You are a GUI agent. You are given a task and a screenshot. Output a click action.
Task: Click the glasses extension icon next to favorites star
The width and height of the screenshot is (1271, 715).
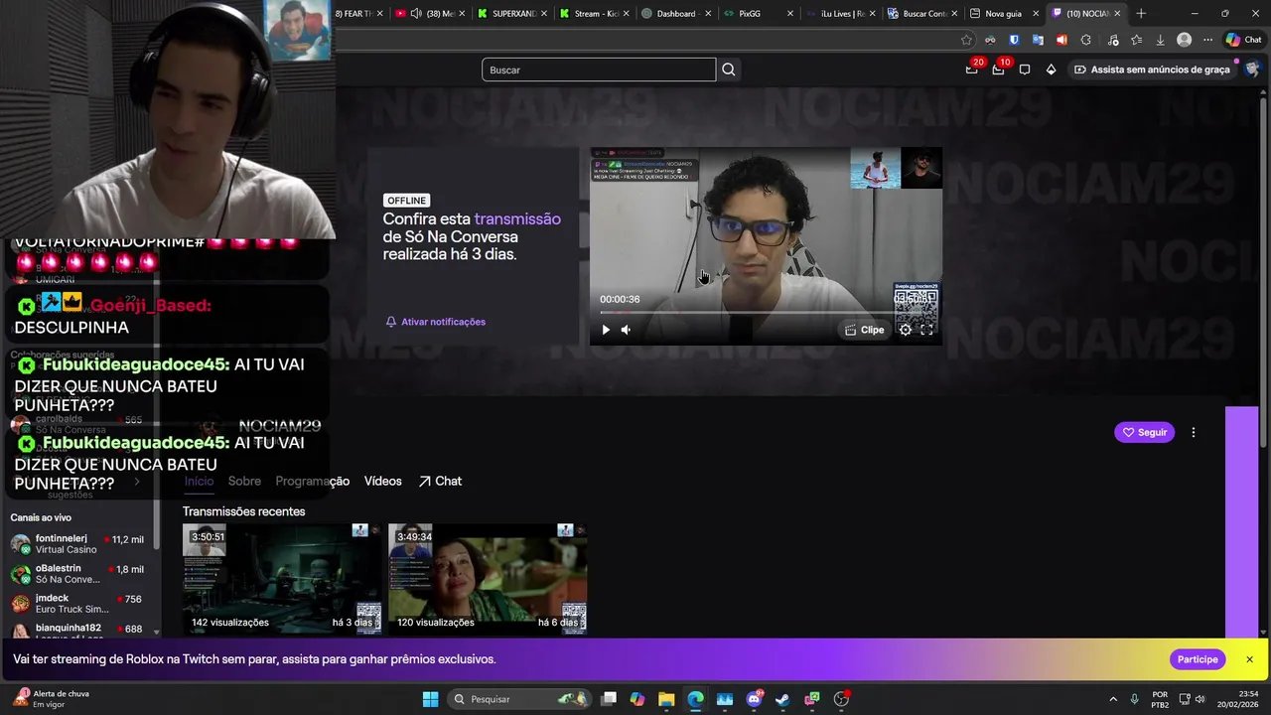[x=990, y=40]
